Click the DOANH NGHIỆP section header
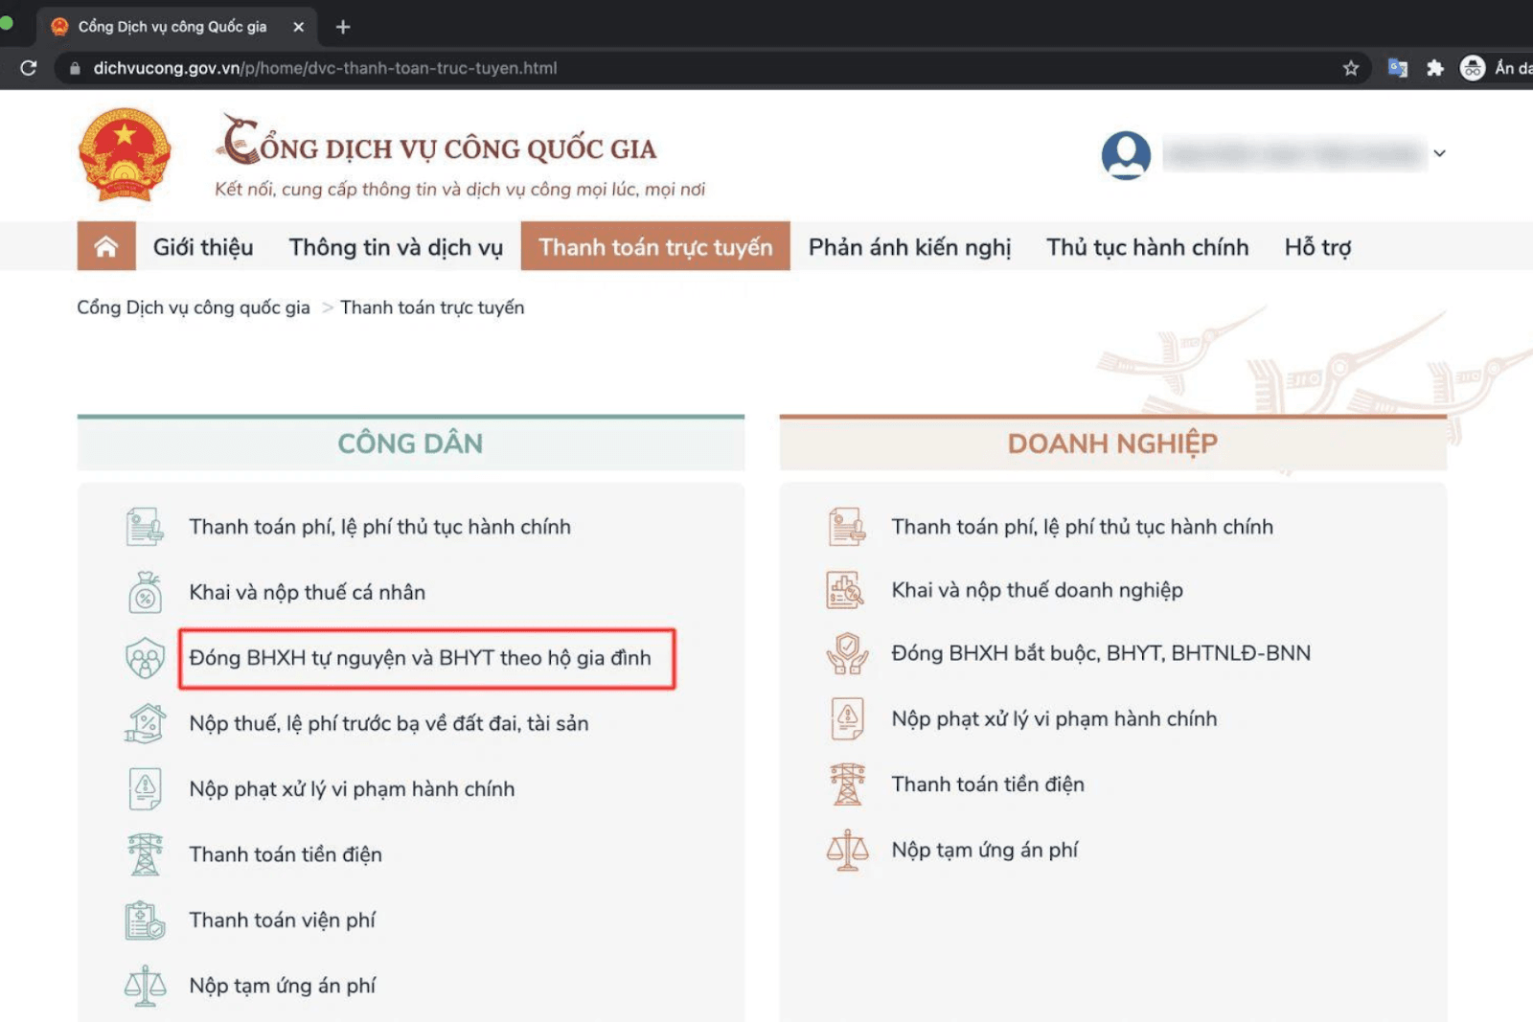The width and height of the screenshot is (1533, 1022). click(x=1112, y=443)
